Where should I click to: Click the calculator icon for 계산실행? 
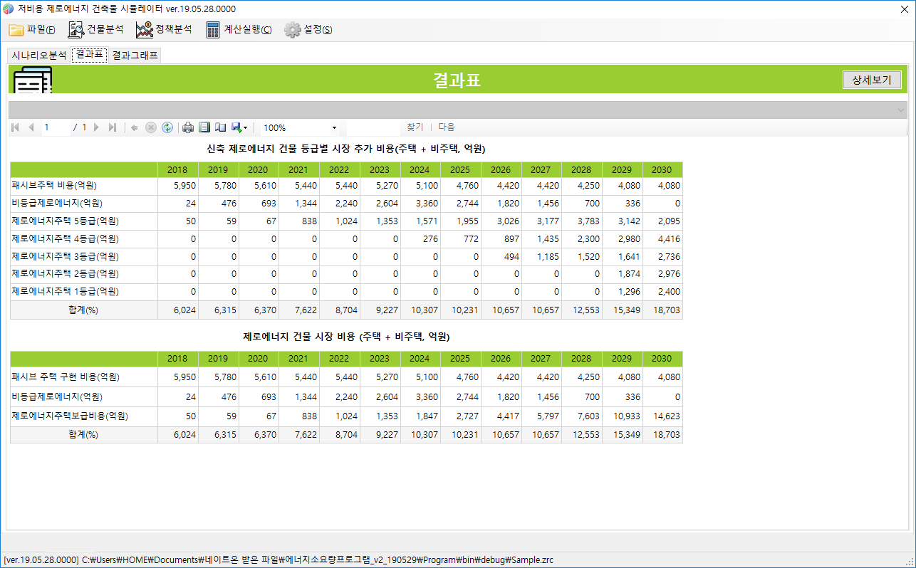[x=212, y=30]
